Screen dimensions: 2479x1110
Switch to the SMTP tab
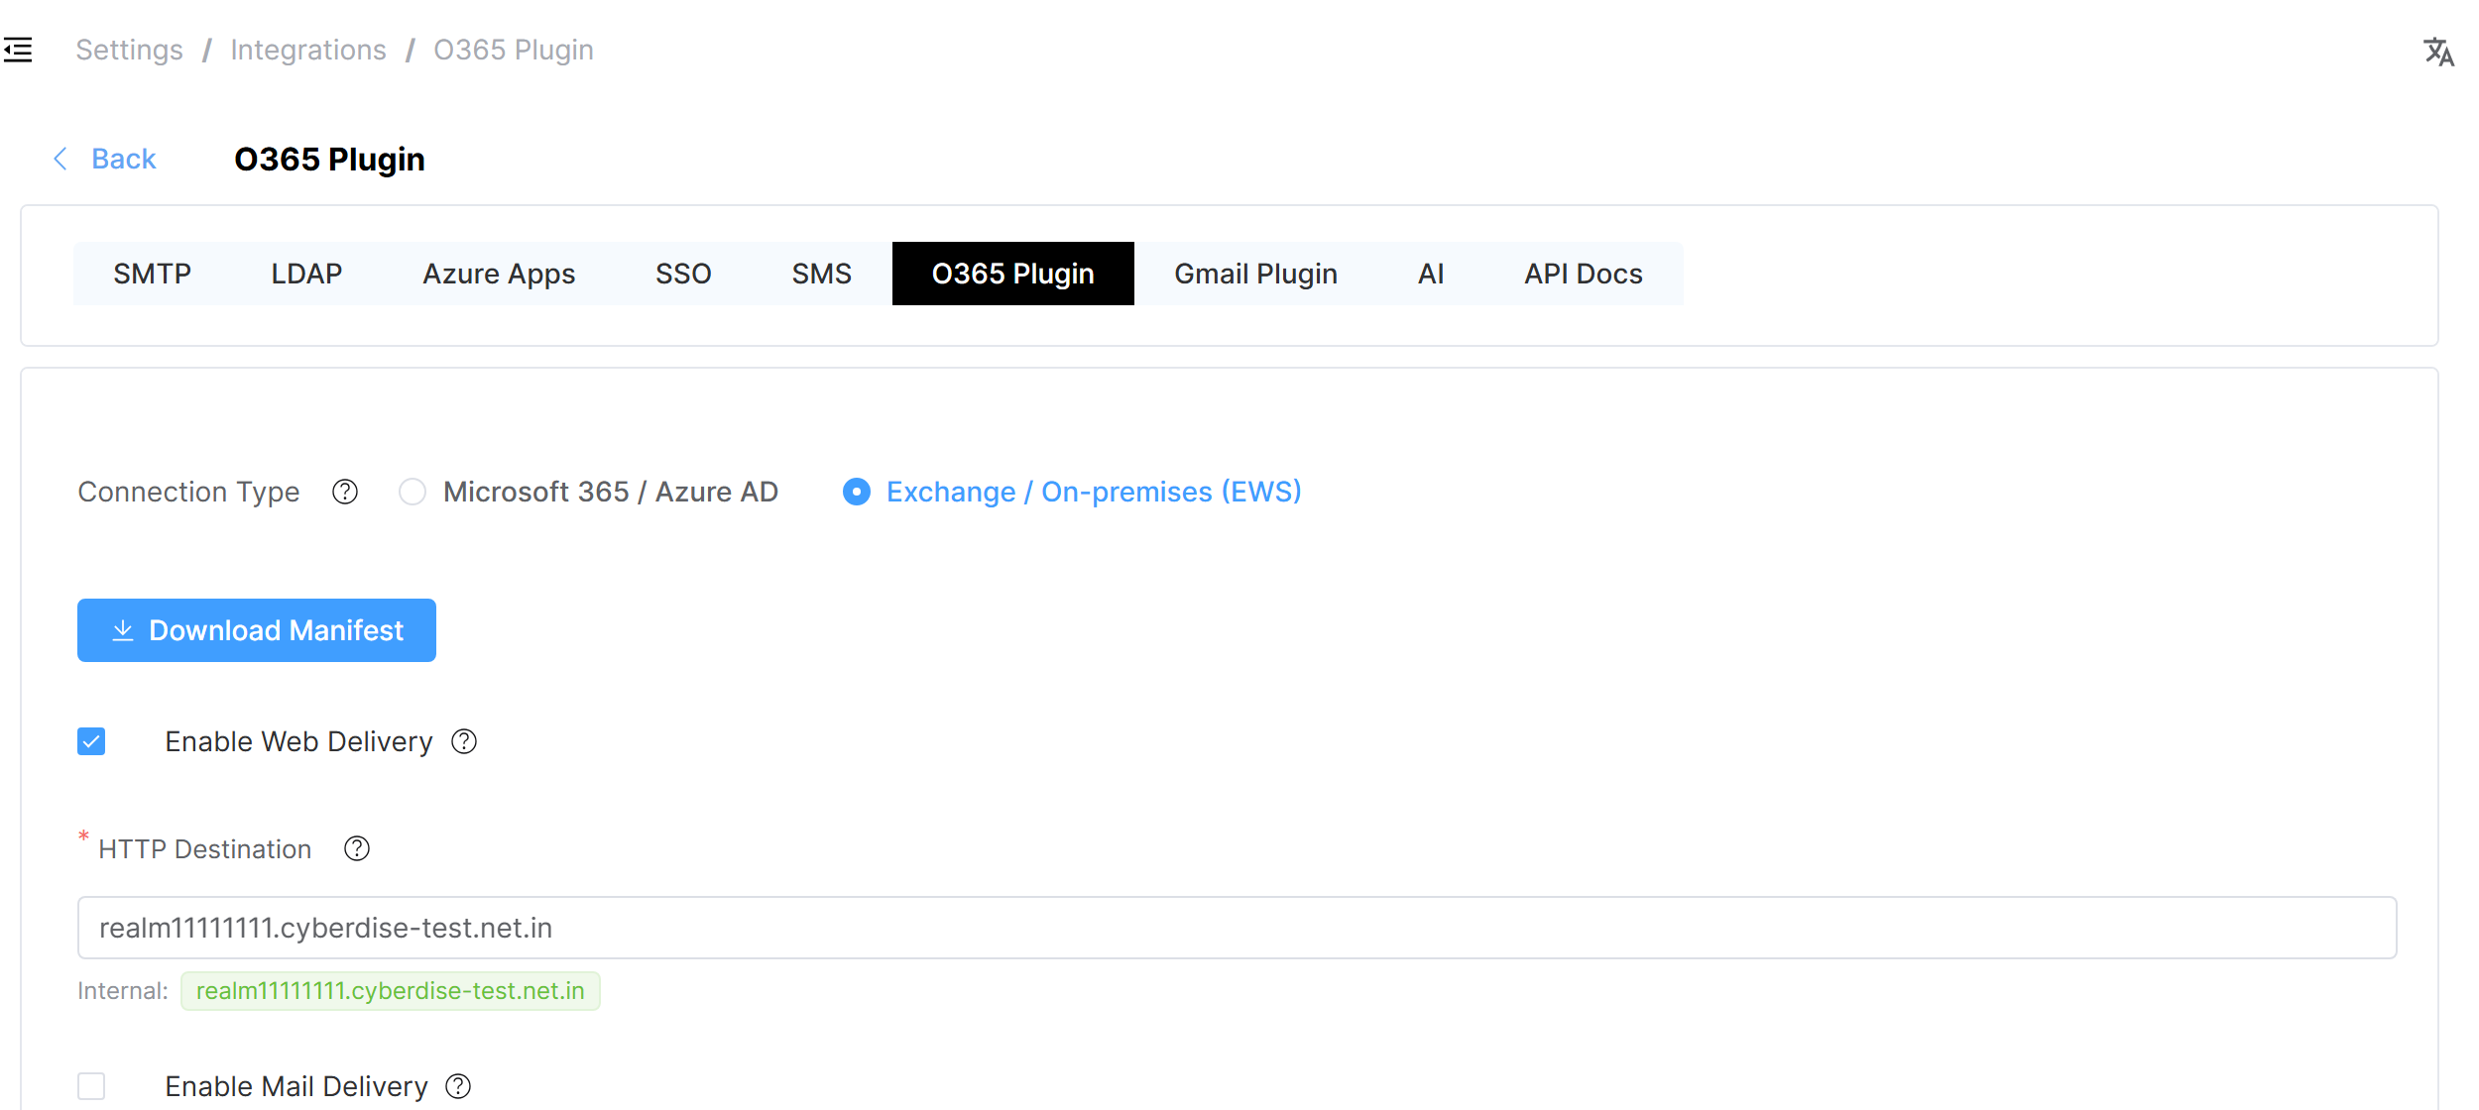point(152,274)
